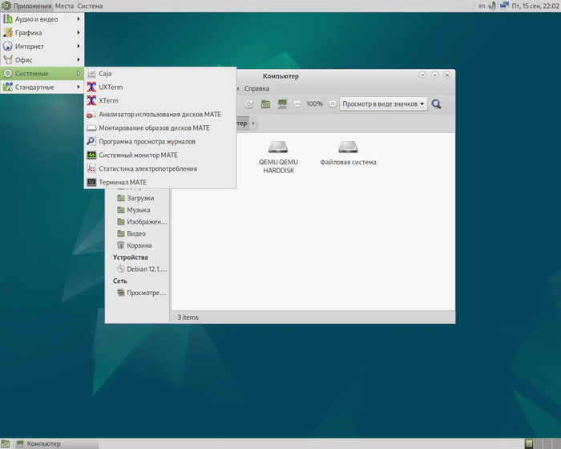Viewport: 561px width, 449px height.
Task: Open Программа просмотра журналов
Action: 160,141
